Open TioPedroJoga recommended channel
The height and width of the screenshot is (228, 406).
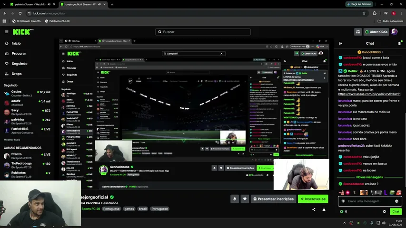tap(27, 165)
